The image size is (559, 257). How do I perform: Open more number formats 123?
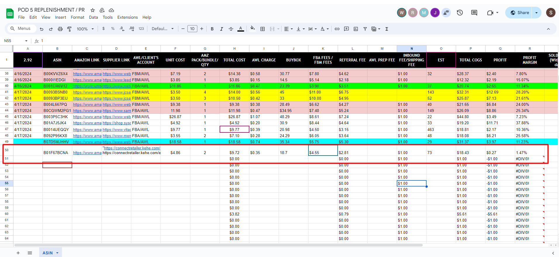coord(141,29)
